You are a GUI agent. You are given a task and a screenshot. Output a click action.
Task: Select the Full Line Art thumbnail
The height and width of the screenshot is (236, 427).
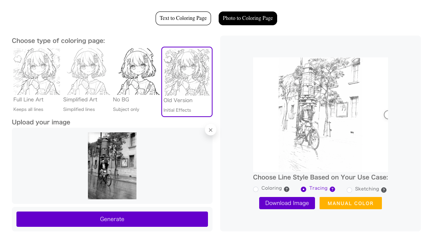click(x=37, y=72)
